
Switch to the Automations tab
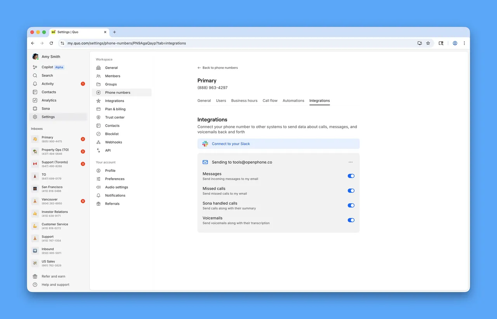coord(294,101)
